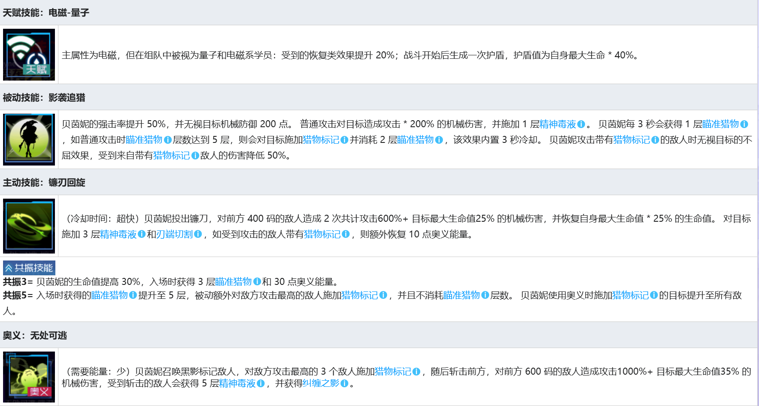Open info icon after '获得 1 层瞄准猎物' in passive
The height and width of the screenshot is (406, 759).
744,124
